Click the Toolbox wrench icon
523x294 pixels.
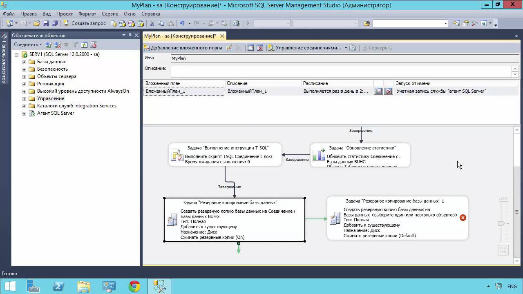475,23
